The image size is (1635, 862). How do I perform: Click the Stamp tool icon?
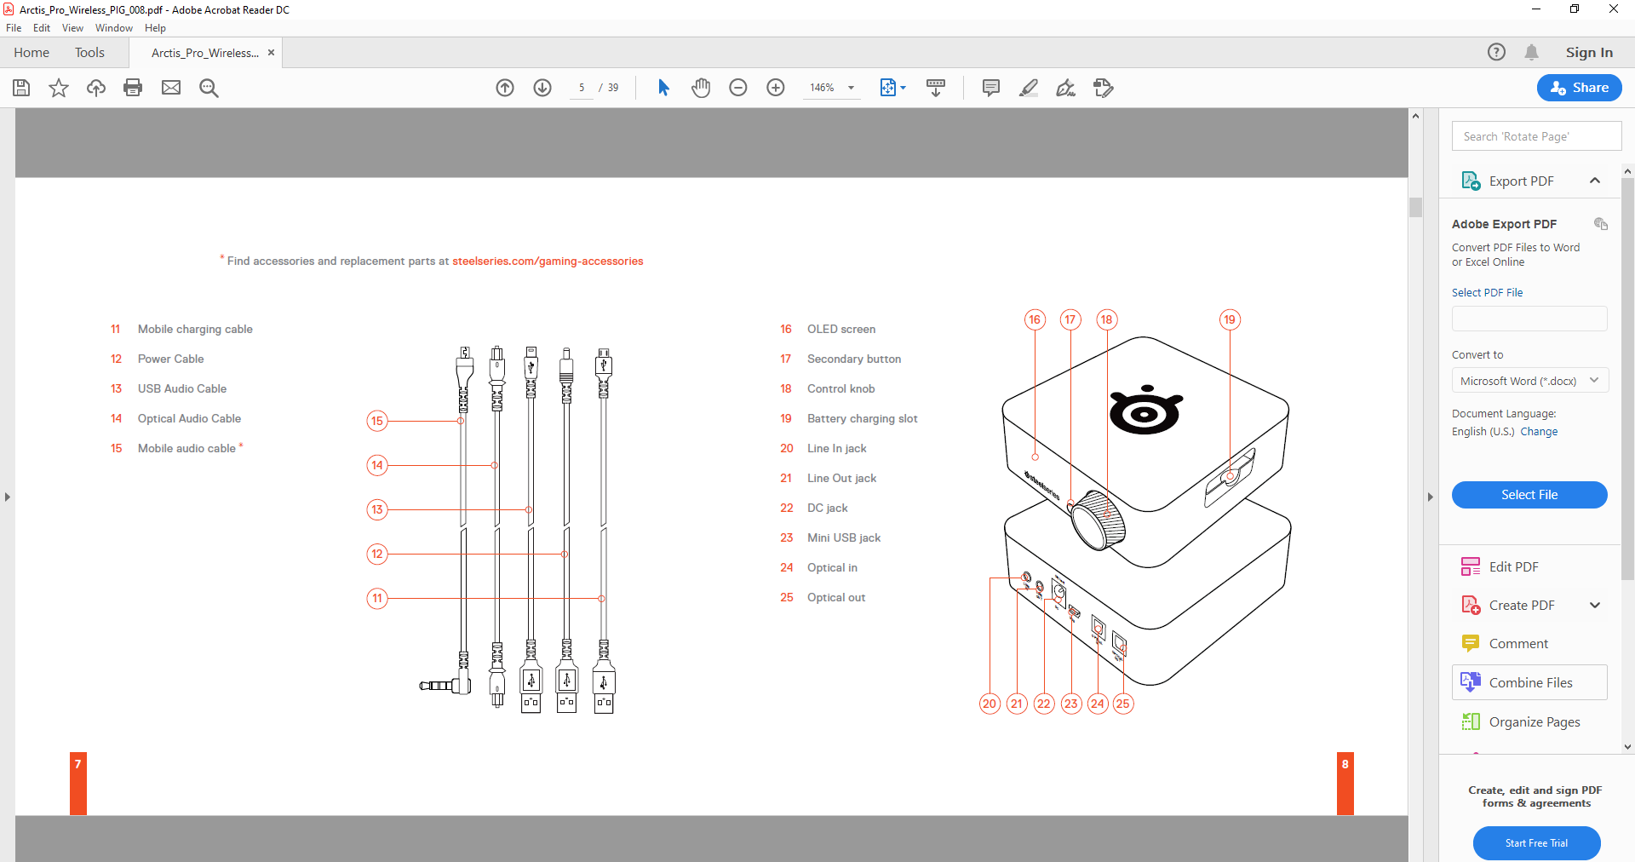(x=1104, y=88)
